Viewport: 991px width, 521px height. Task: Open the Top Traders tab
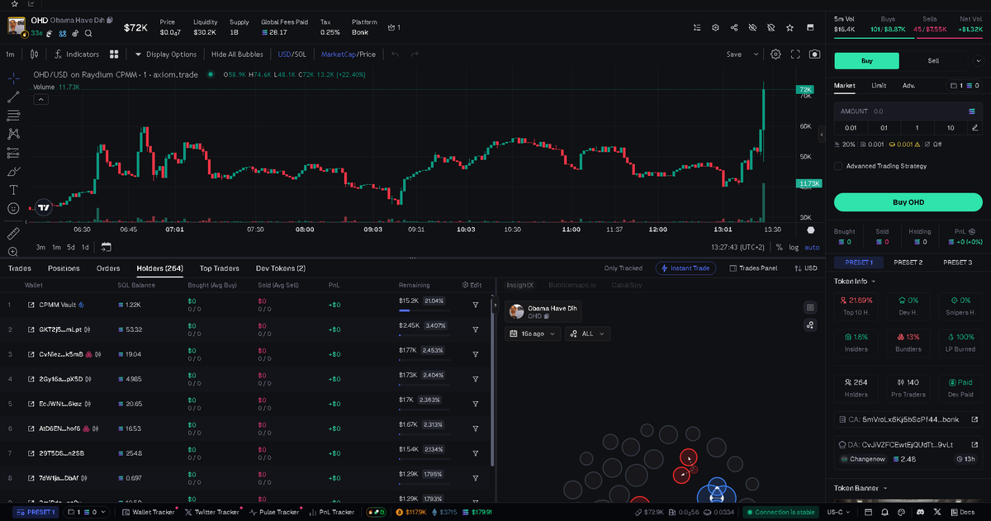[220, 268]
